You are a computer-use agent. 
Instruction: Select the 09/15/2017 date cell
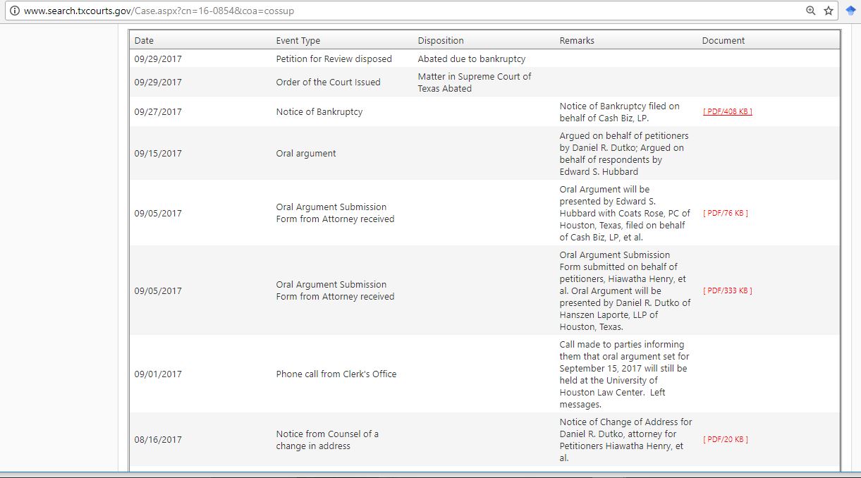[158, 153]
